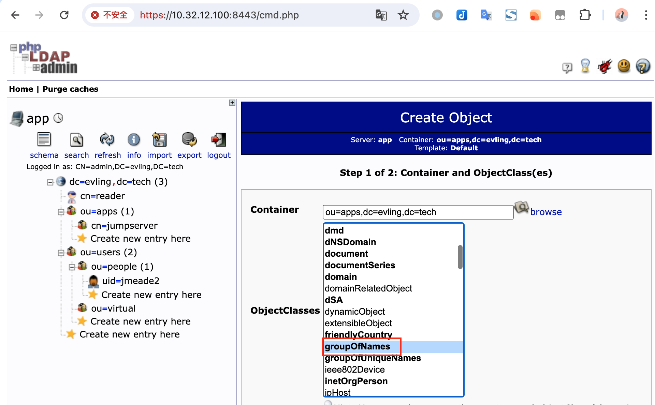Viewport: 655px width, 405px height.
Task: Click the browser back arrow
Action: tap(15, 15)
